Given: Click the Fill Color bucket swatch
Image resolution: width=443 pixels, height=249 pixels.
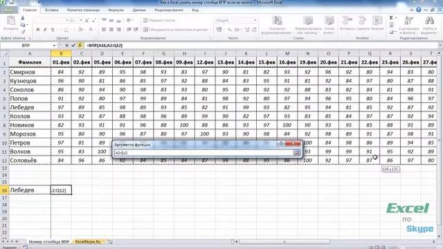Looking at the screenshot, I should (x=80, y=29).
